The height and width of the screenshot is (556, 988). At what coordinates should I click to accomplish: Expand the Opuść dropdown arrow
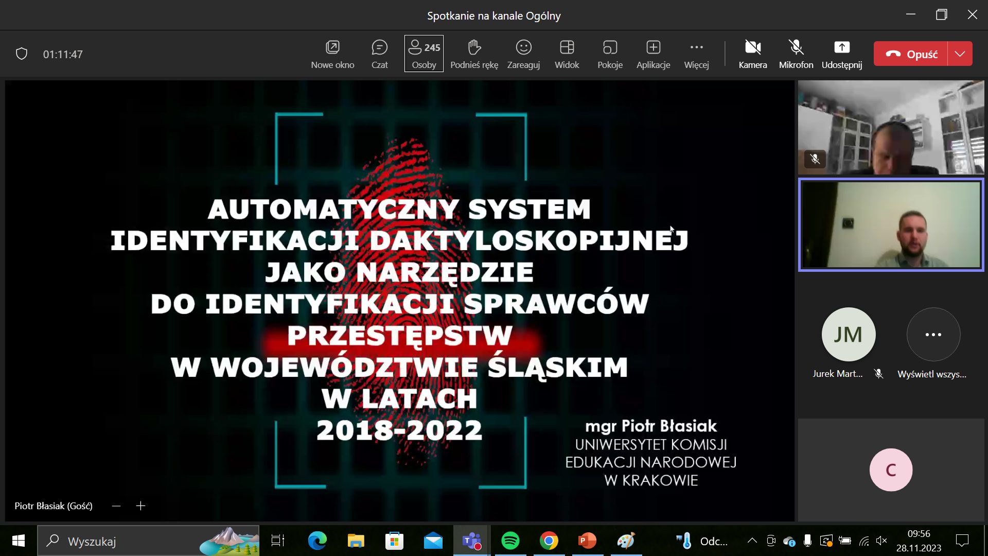pos(960,54)
